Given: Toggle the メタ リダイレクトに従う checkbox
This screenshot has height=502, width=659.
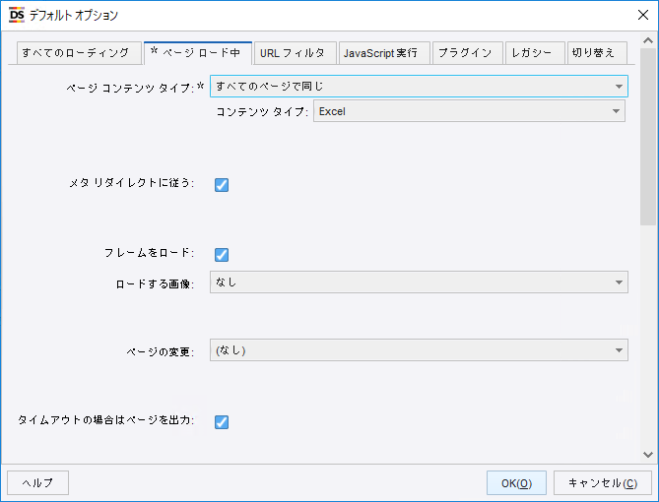Looking at the screenshot, I should [x=222, y=184].
